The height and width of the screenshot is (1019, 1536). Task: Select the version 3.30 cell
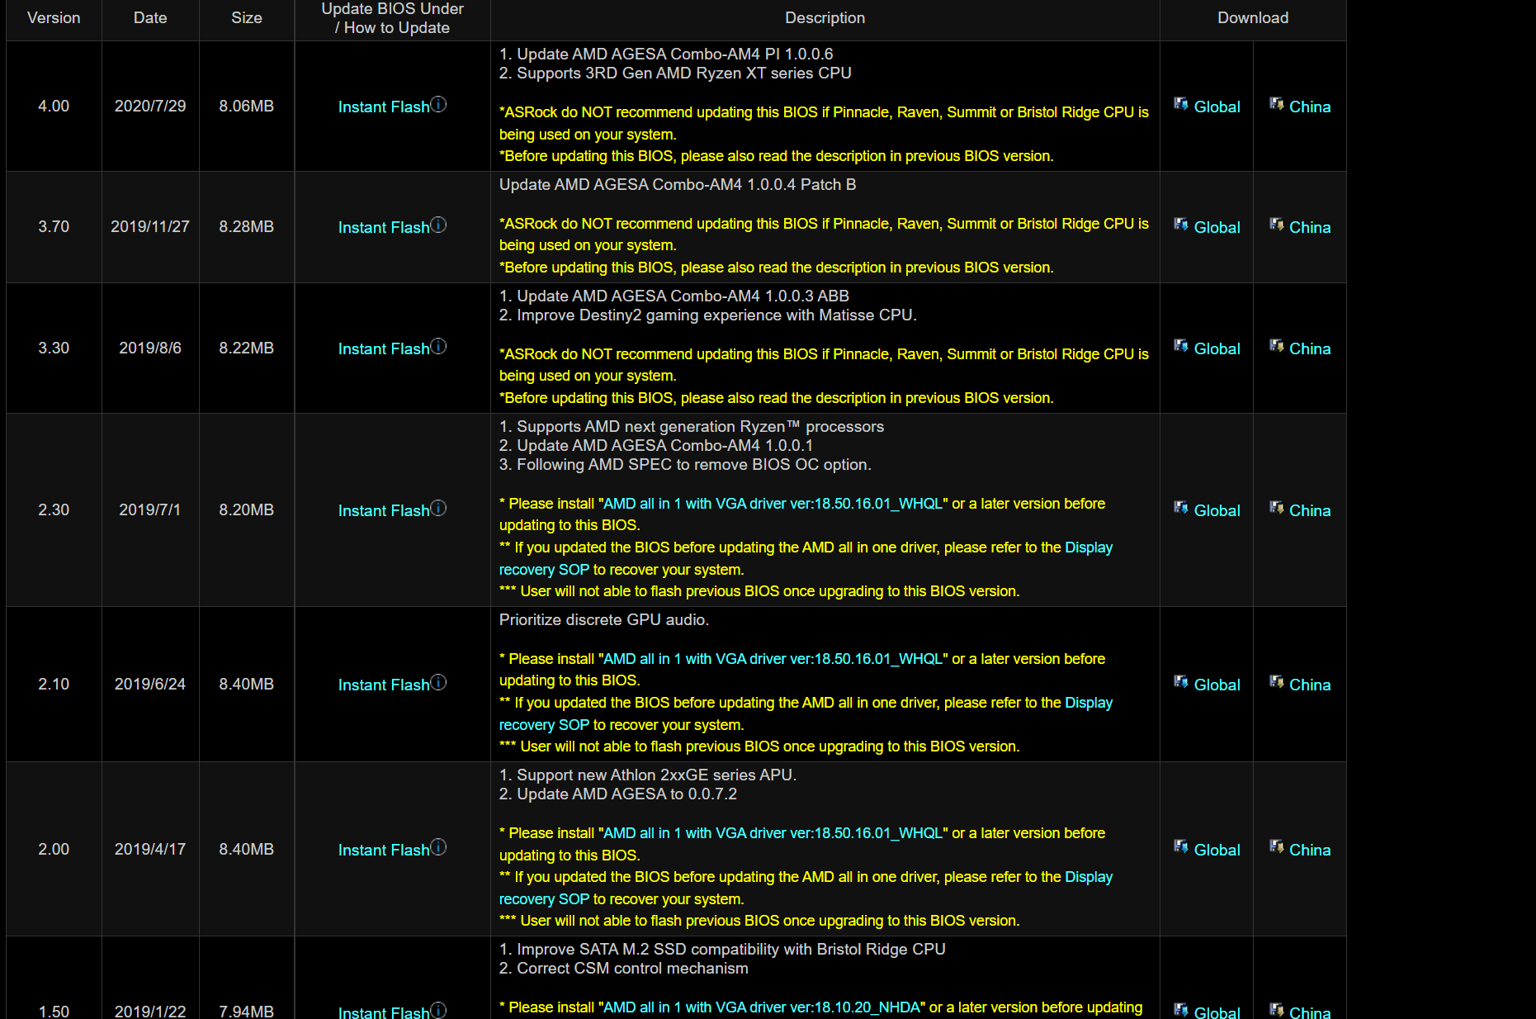pos(54,348)
